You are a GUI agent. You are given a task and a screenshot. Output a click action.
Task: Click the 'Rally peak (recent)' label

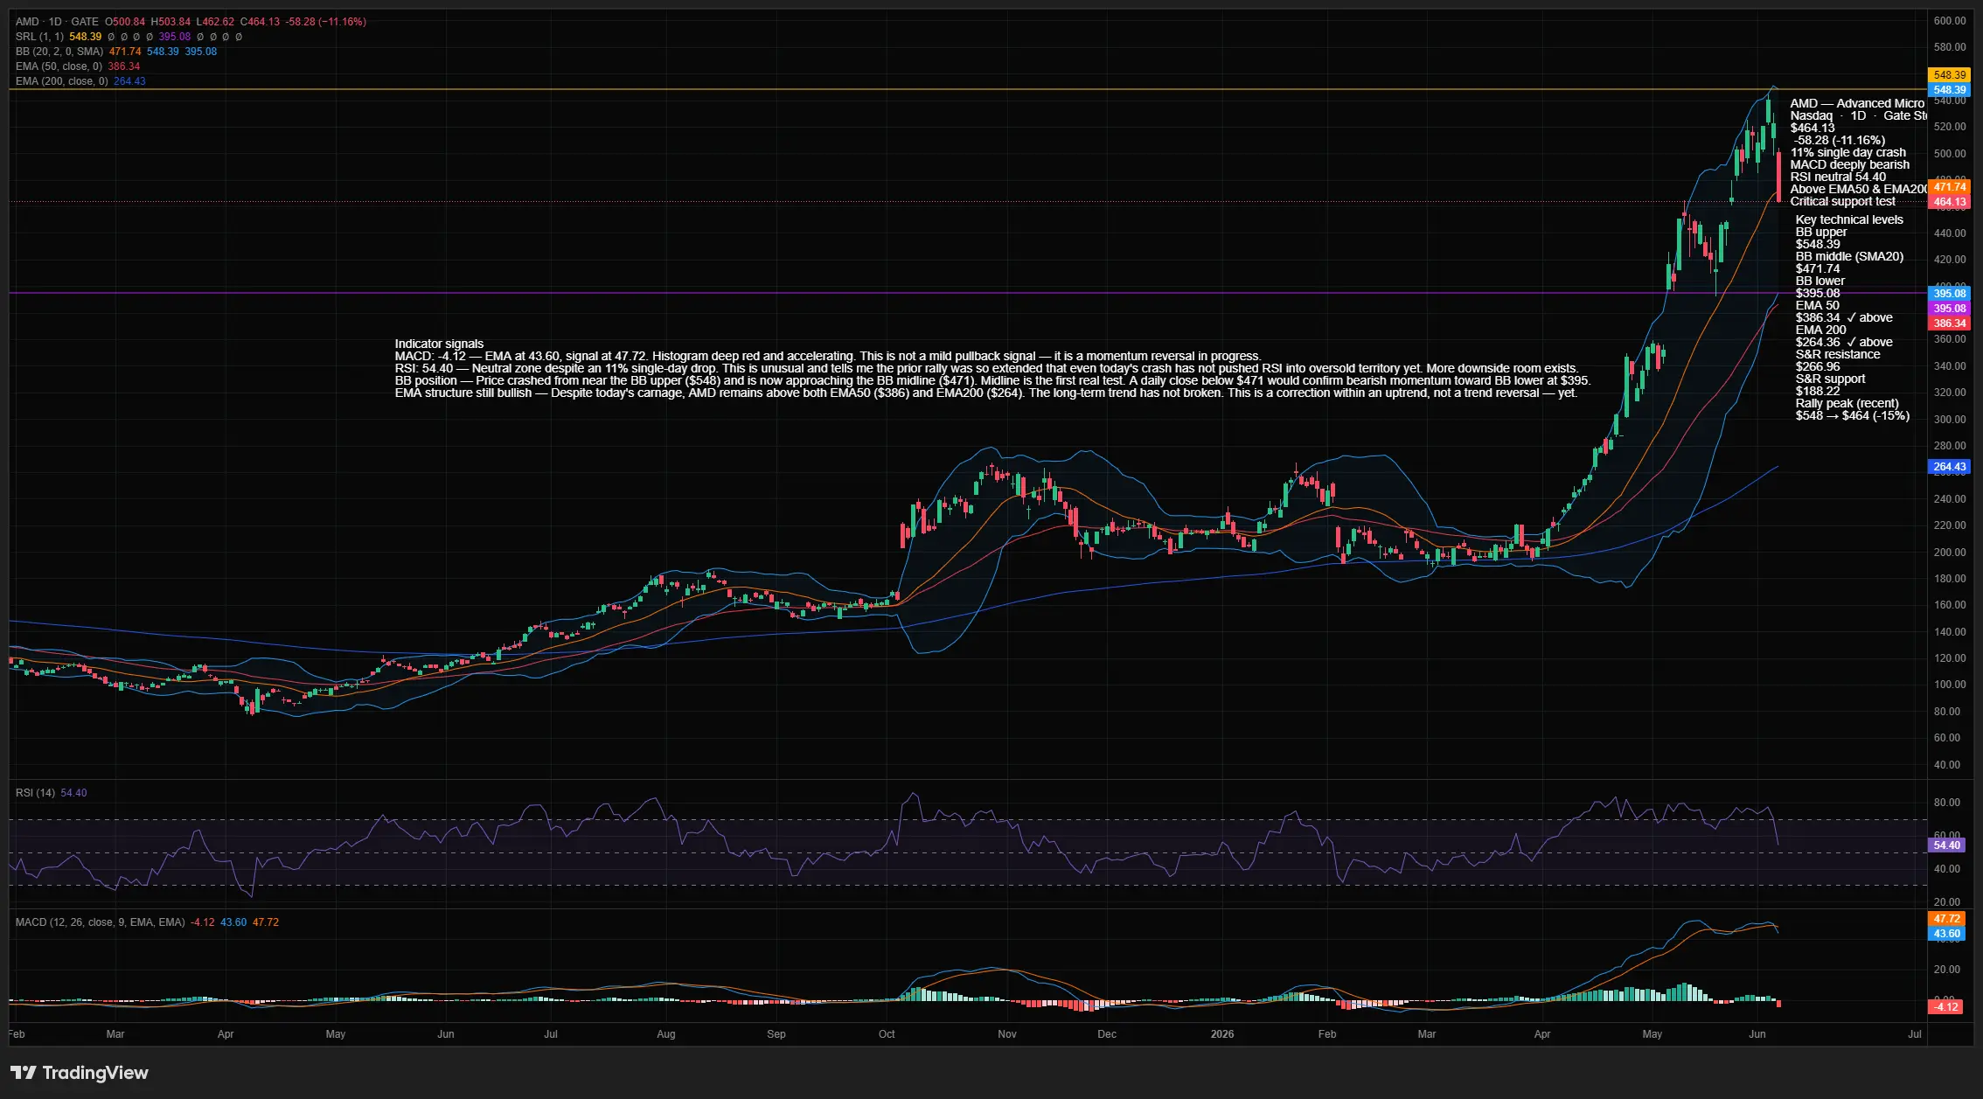click(1847, 404)
